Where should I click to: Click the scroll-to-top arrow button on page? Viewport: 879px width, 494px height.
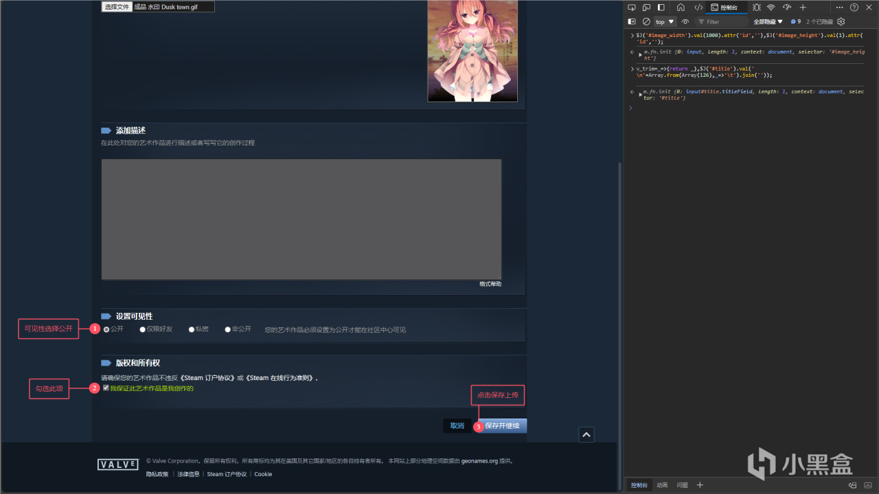[586, 434]
